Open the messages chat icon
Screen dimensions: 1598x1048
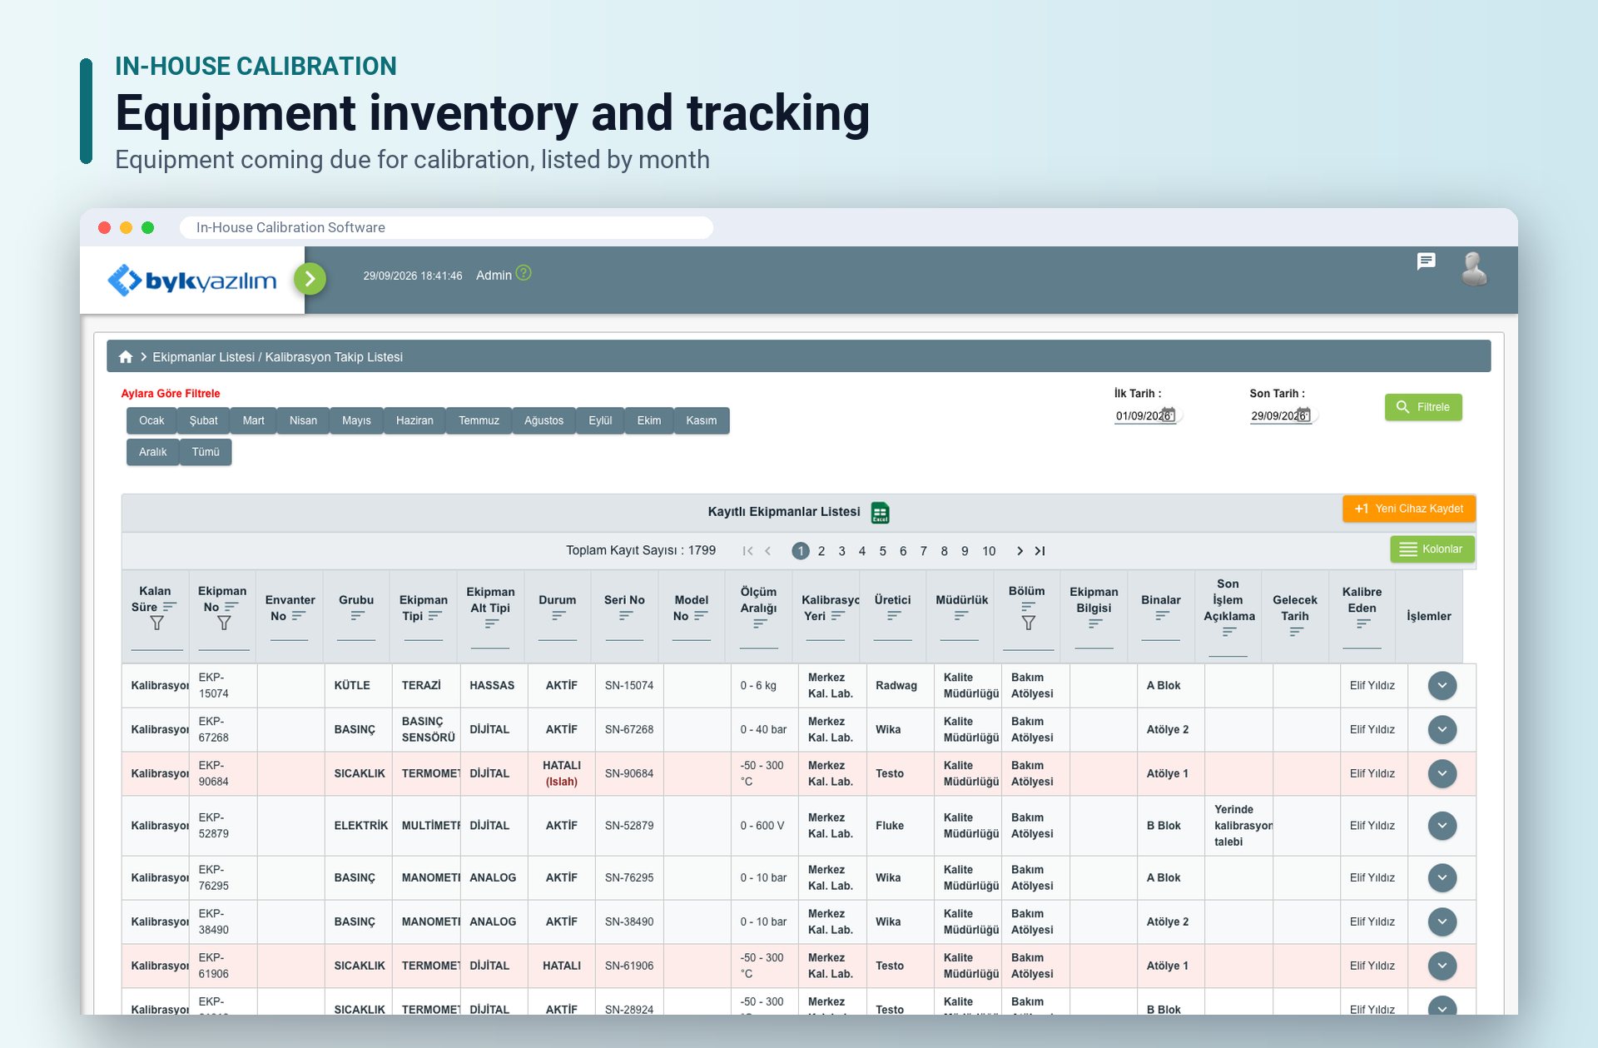click(x=1426, y=261)
